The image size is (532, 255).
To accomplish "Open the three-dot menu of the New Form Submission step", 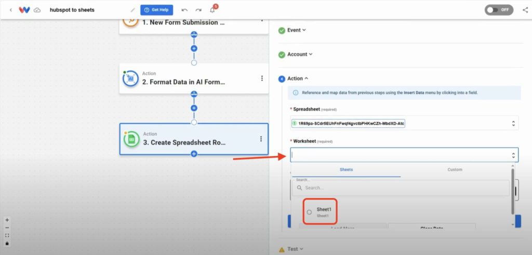I will [261, 20].
